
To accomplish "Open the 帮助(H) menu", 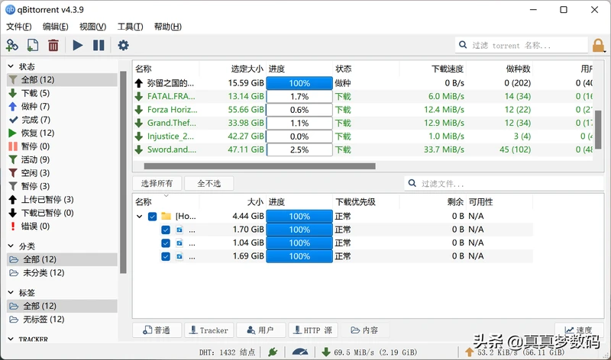I will coord(167,27).
